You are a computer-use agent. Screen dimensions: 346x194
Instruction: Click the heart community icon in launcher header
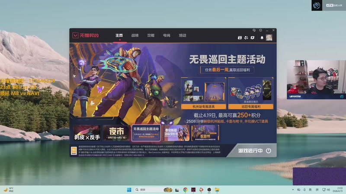click(x=246, y=38)
